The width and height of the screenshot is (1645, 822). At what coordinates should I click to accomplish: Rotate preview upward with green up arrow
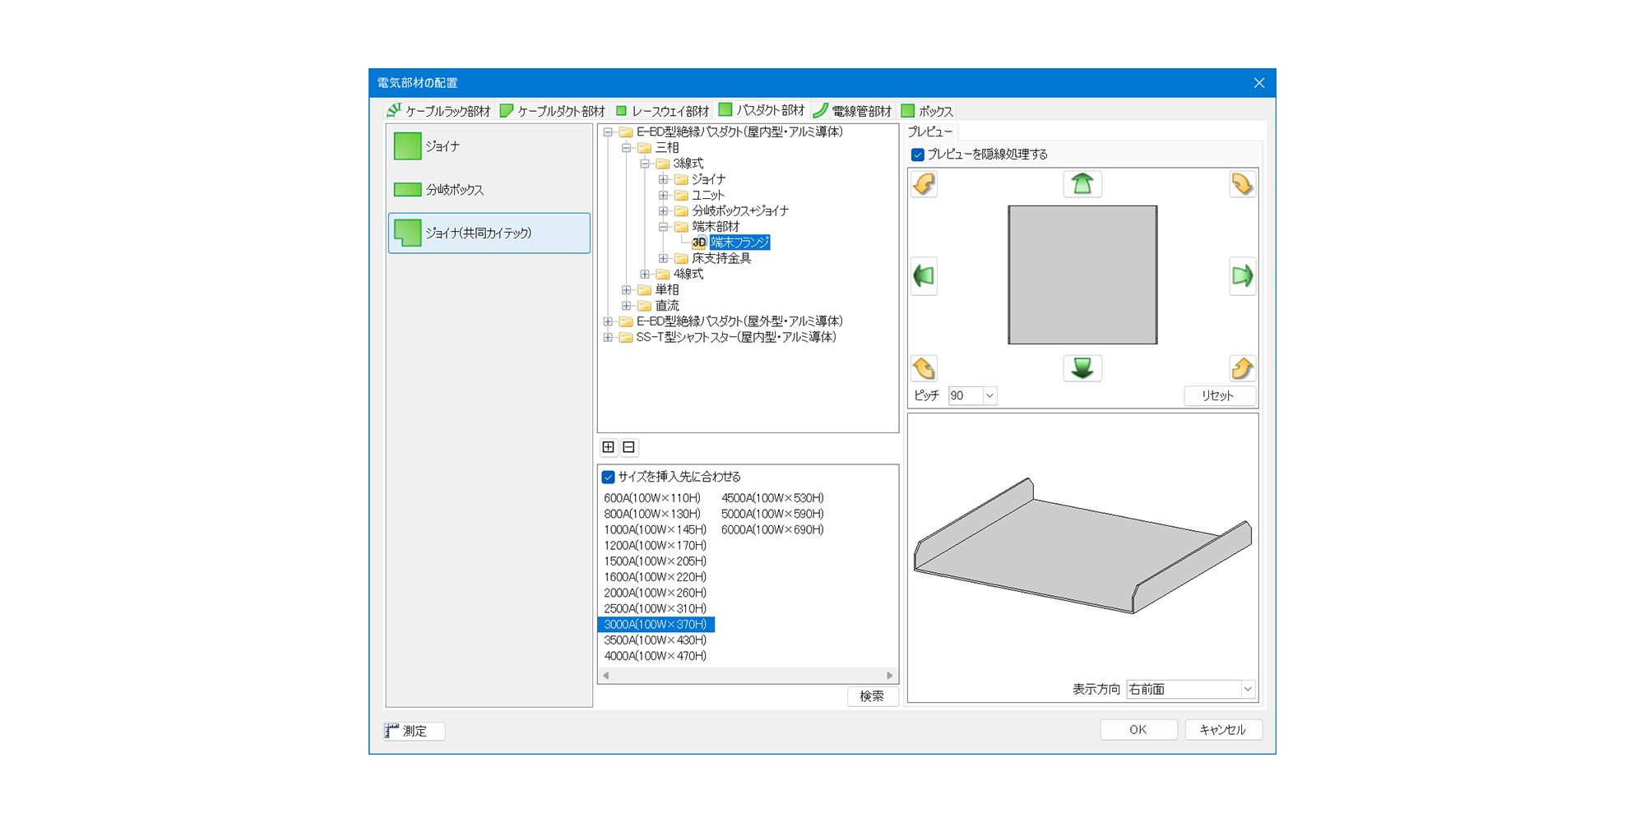(1082, 184)
